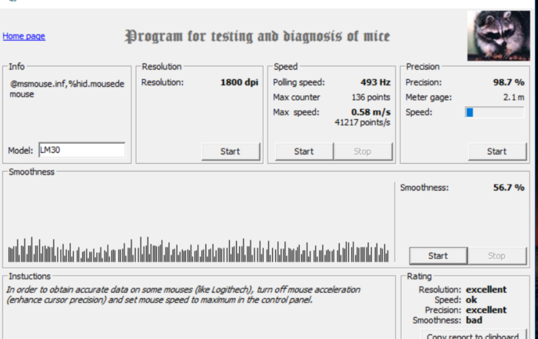Click the 'Max counter' label
Viewport: 538px width, 339px height.
[297, 97]
